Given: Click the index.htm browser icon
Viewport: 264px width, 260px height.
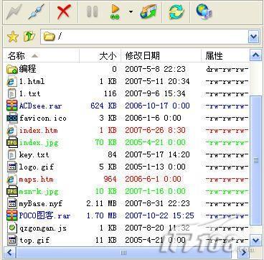Looking at the screenshot, I should 11,131.
